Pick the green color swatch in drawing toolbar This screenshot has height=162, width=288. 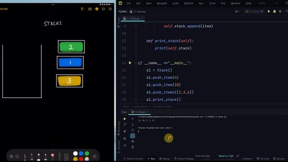pyautogui.click(x=87, y=153)
